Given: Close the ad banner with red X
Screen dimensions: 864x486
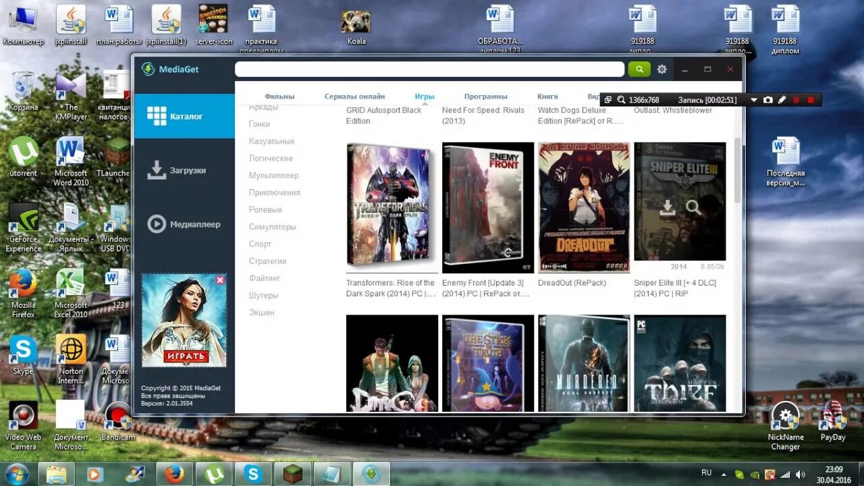Looking at the screenshot, I should pyautogui.click(x=220, y=279).
